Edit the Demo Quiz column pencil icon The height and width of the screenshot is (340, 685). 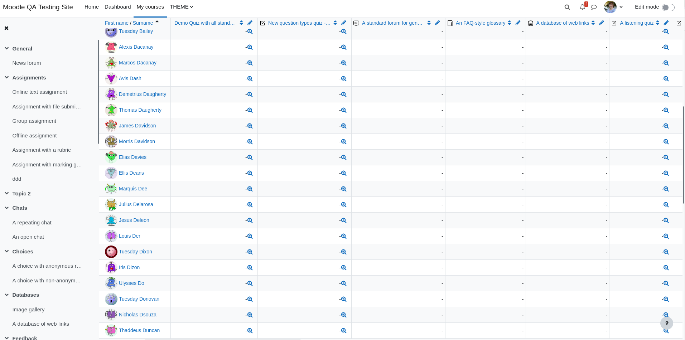[250, 23]
